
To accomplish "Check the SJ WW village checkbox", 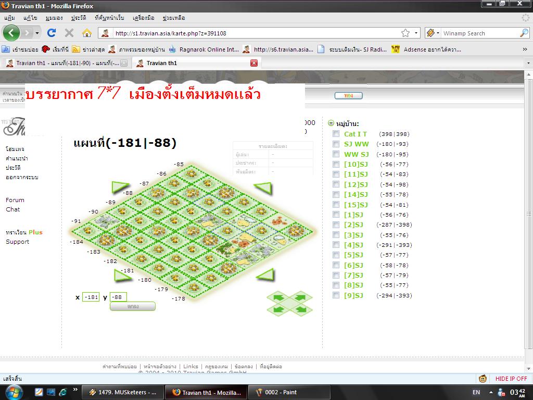I will click(336, 144).
